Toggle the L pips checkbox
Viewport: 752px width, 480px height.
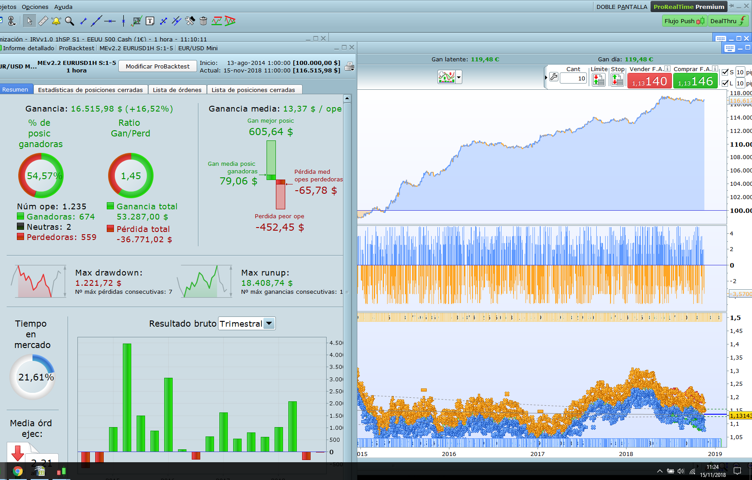(725, 83)
